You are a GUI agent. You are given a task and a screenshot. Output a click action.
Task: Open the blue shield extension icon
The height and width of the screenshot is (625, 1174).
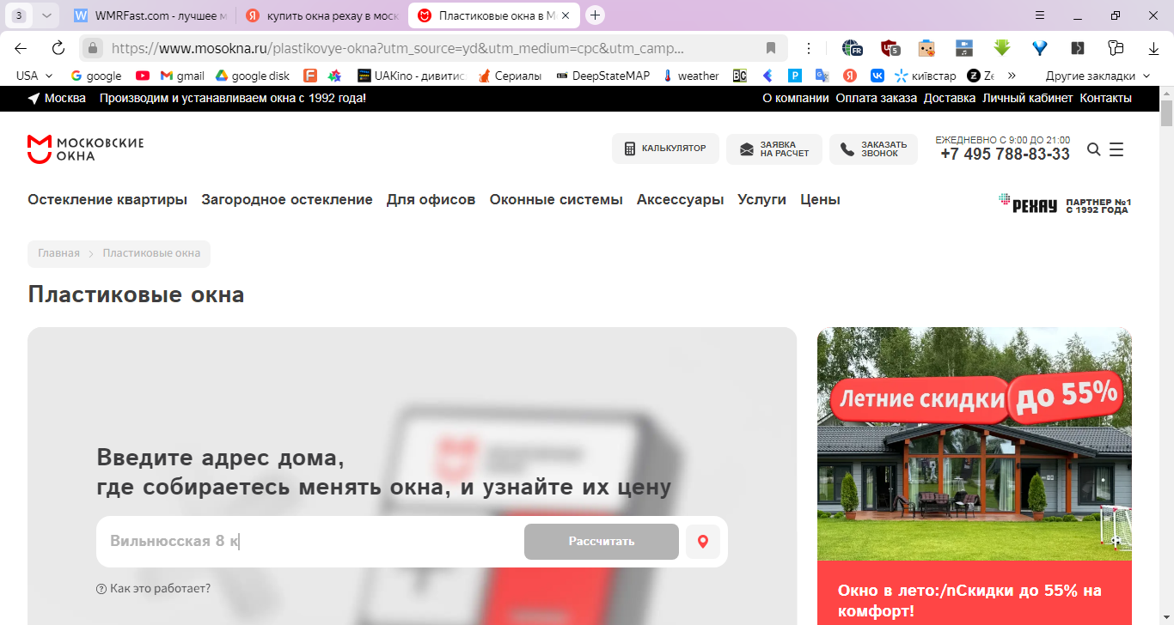point(1040,48)
